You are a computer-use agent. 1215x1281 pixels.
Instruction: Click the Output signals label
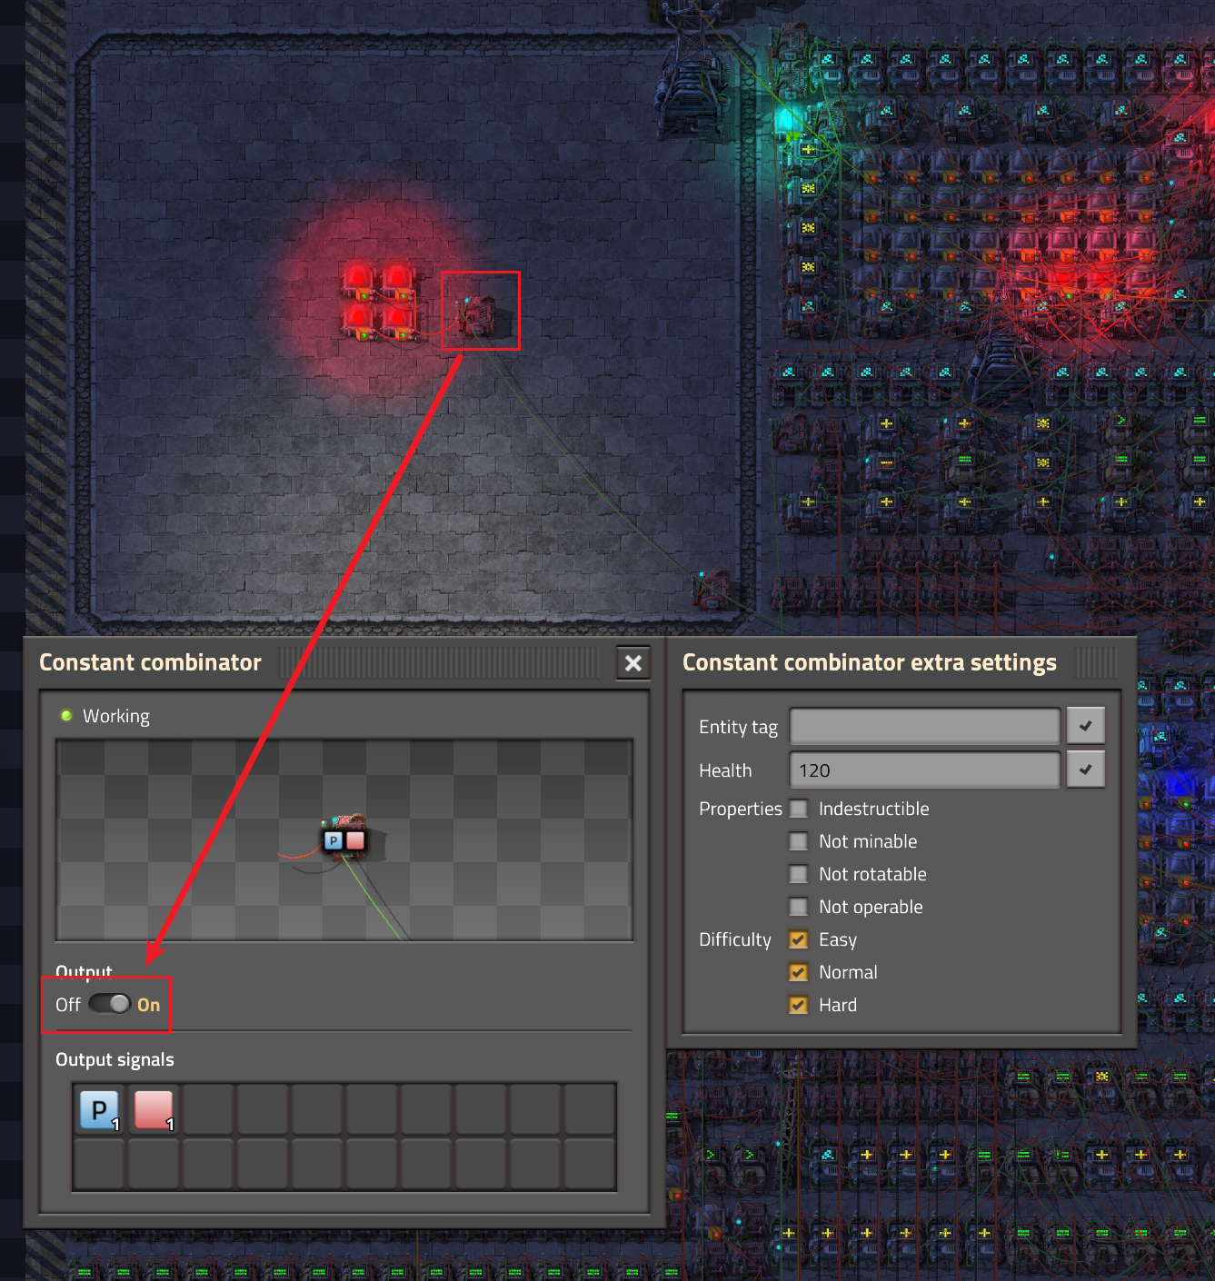(115, 1059)
